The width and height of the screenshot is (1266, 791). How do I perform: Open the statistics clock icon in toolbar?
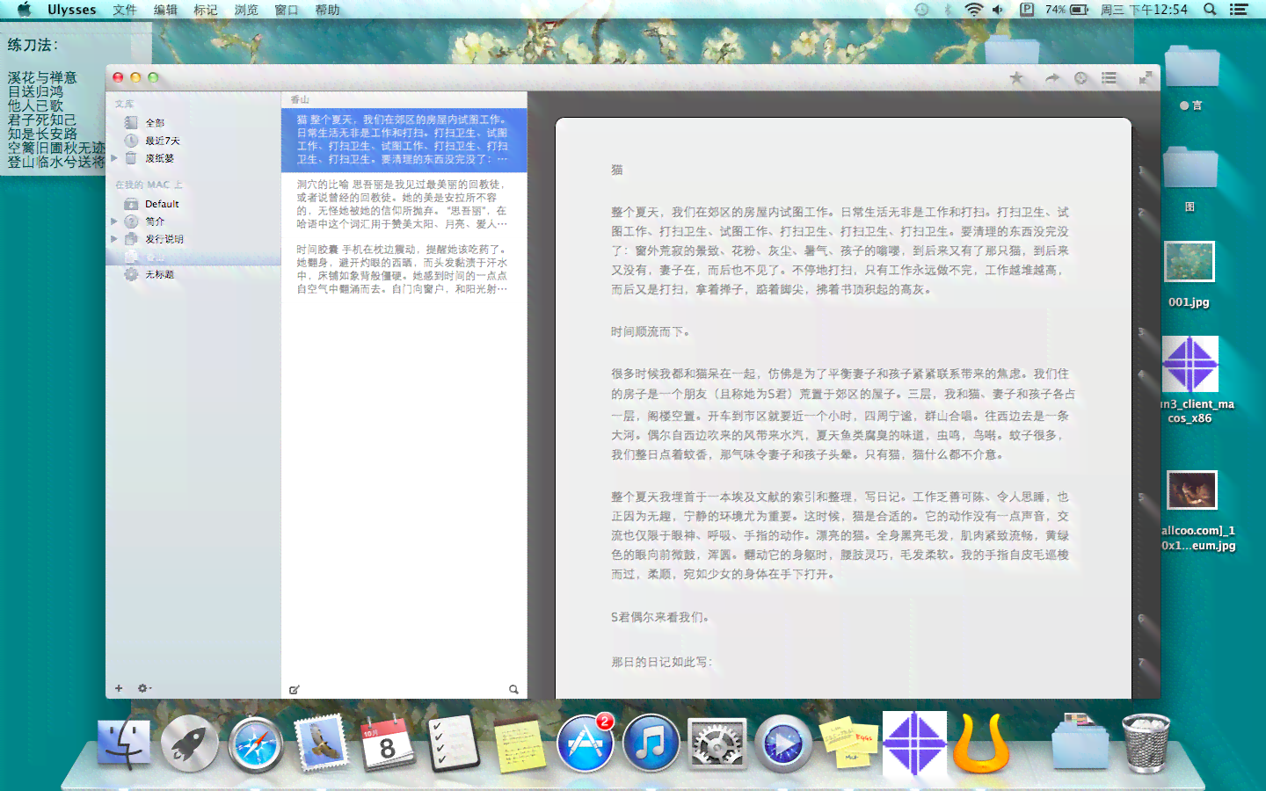pyautogui.click(x=1080, y=78)
